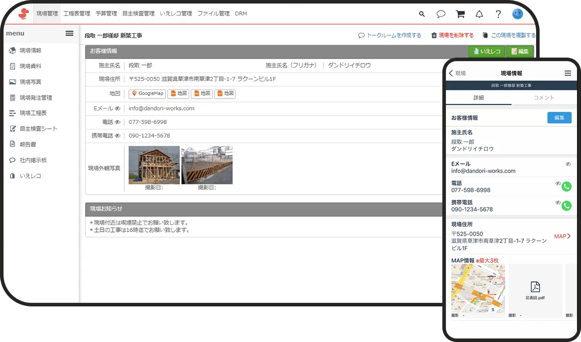
Task: Click the red bird logo
Action: 23,14
